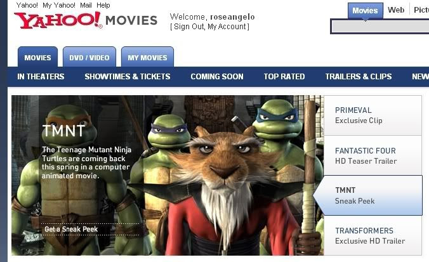The image size is (429, 262).
Task: Click the Yahoo! Movies logo
Action: coord(86,20)
